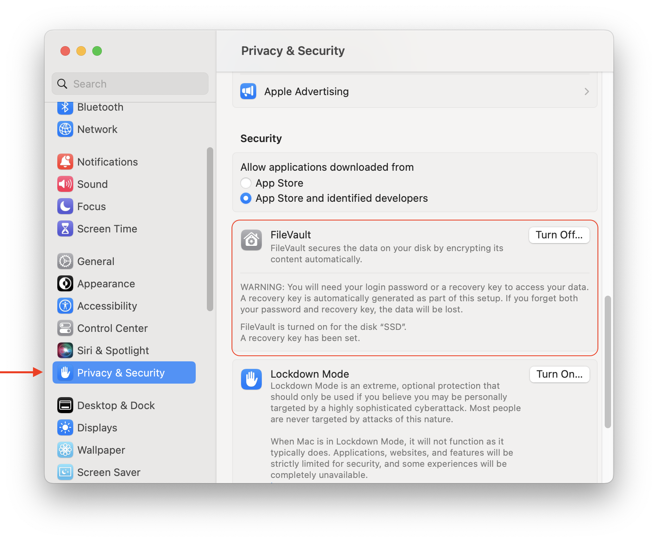Select Displays in the sidebar
The width and height of the screenshot is (658, 542).
(x=124, y=428)
